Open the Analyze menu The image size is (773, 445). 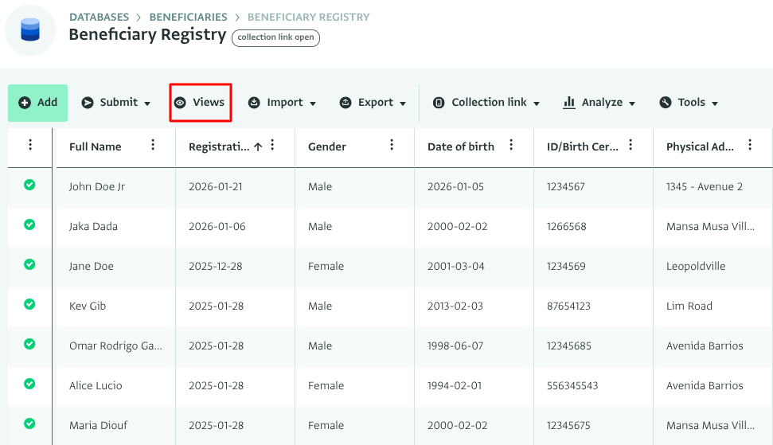point(599,103)
